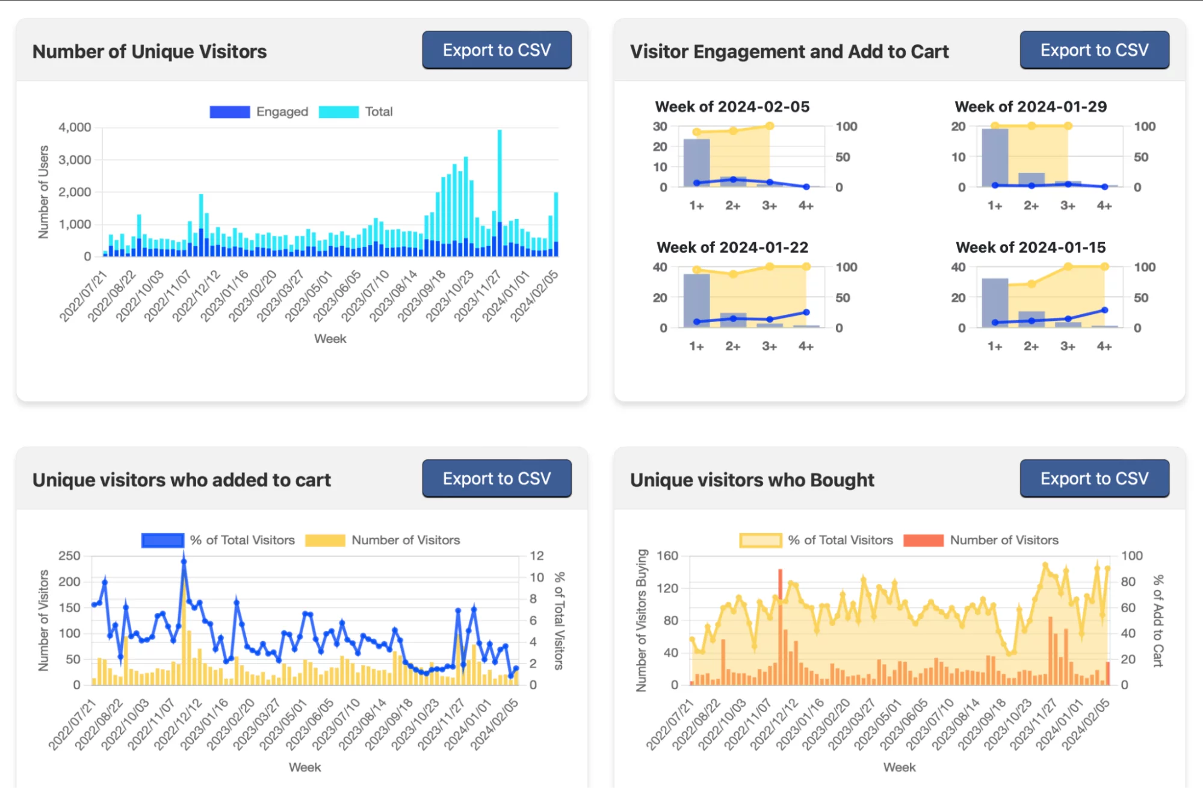Toggle the Engaged legend in Unique Visitors chart
This screenshot has width=1203, height=788.
click(x=259, y=111)
